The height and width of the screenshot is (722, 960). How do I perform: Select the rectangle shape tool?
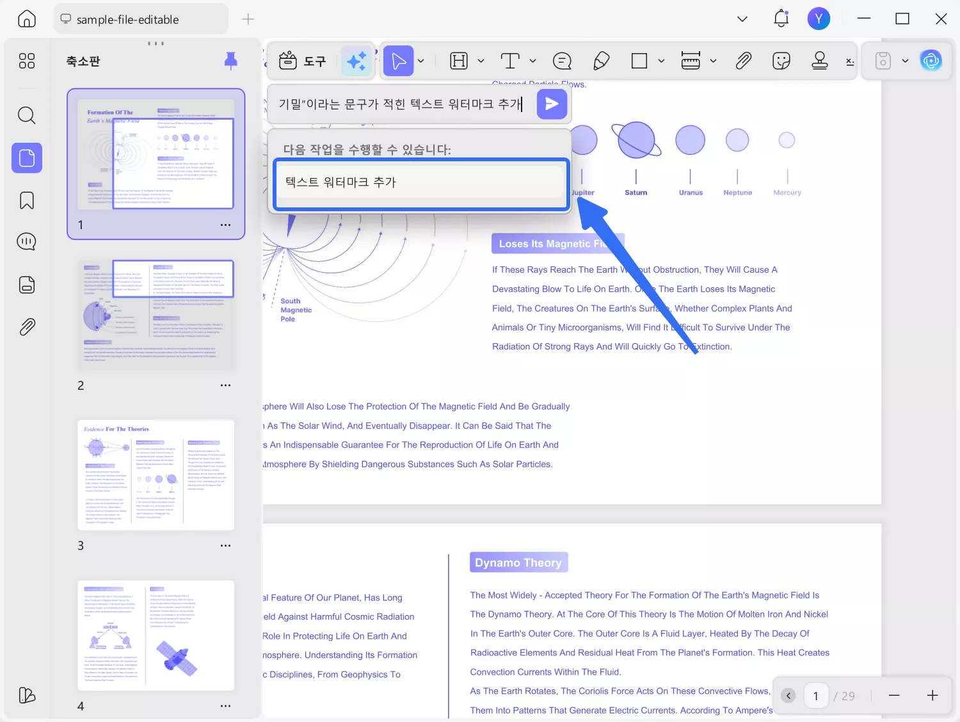click(x=639, y=61)
